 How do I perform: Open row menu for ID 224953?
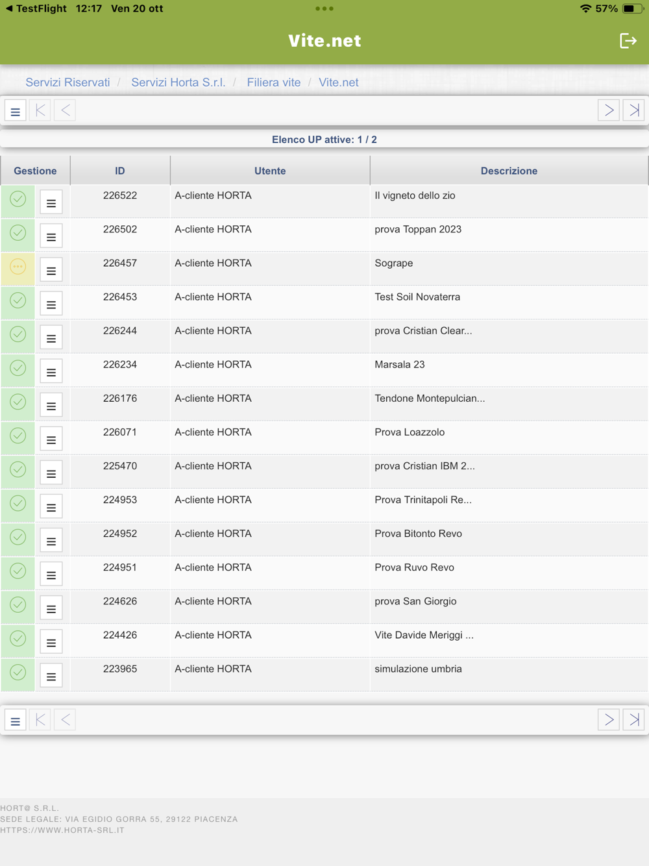[51, 506]
